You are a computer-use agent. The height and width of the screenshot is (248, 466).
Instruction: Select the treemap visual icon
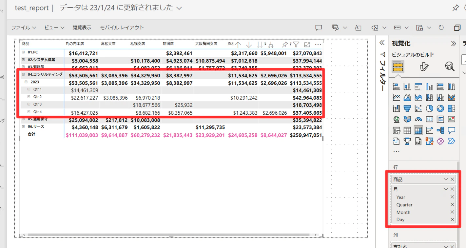point(452,108)
